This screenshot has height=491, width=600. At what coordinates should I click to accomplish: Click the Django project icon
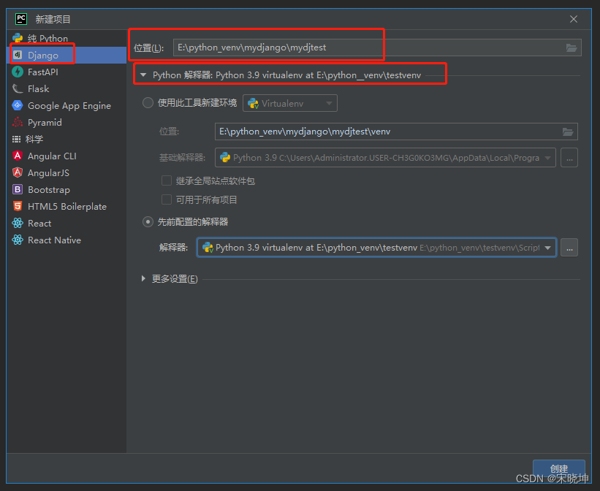click(18, 55)
